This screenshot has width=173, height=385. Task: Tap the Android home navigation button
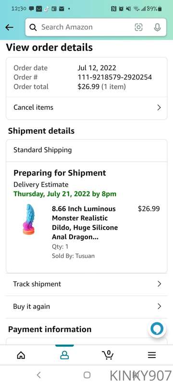tap(87, 375)
